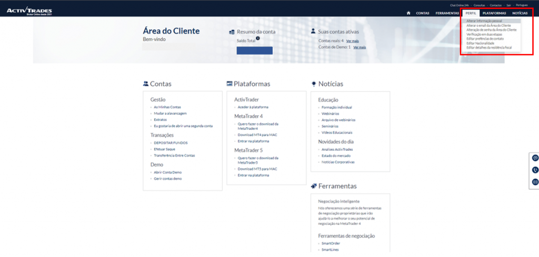This screenshot has height=257, width=539.
Task: Open the Seminários link
Action: click(330, 126)
